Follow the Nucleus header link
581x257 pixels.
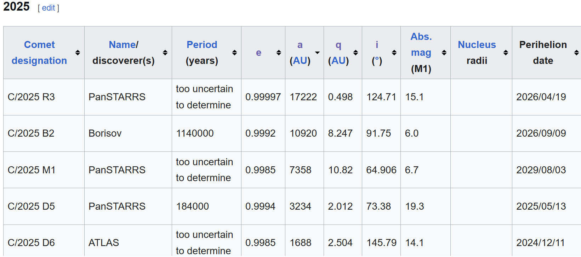click(x=477, y=45)
